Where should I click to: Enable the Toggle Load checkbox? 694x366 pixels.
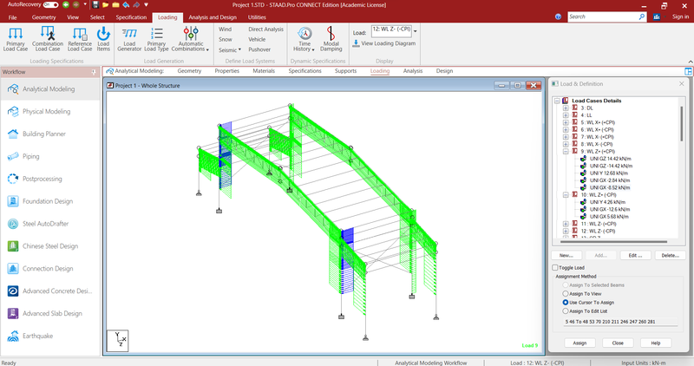(555, 268)
